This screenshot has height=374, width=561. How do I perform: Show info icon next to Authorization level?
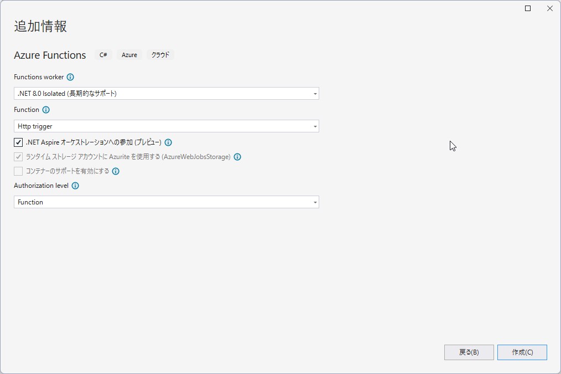point(75,186)
